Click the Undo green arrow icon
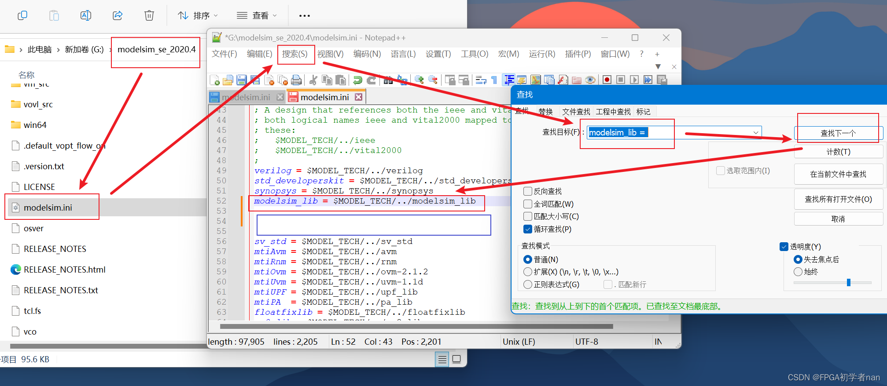The width and height of the screenshot is (887, 386). [x=358, y=80]
